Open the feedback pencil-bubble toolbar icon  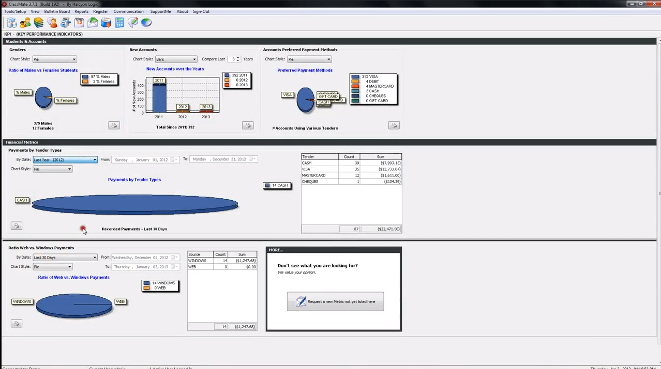[x=133, y=22]
